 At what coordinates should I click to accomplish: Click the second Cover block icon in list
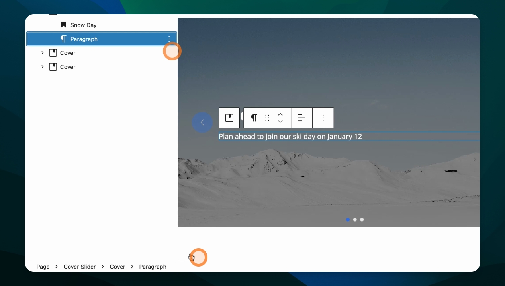coord(53,67)
